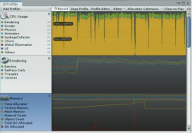Viewport: 194px width, 133px height.
Task: Toggle the Total GC Allocated color swatch
Action: pyautogui.click(x=2, y=123)
